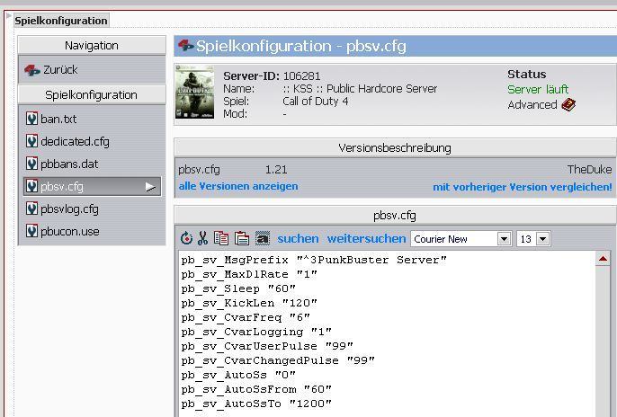This screenshot has width=617, height=417.
Task: Click the Navigation panel header
Action: tap(92, 45)
